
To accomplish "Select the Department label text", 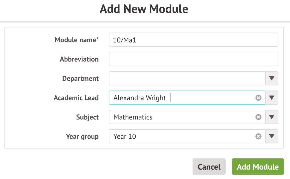I will click(x=80, y=79).
